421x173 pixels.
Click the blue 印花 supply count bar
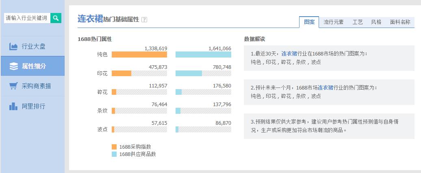pyautogui.click(x=189, y=73)
